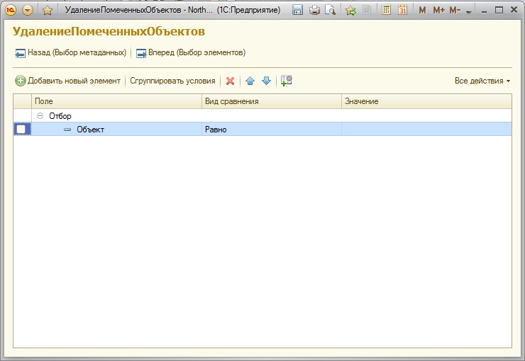
Task: Open the calendar icon
Action: click(403, 10)
